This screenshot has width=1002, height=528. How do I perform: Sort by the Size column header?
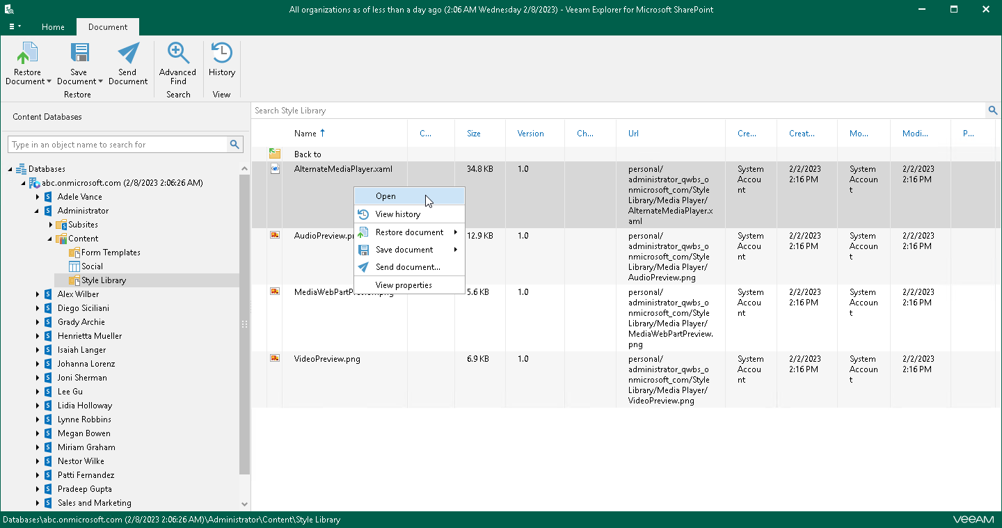474,134
